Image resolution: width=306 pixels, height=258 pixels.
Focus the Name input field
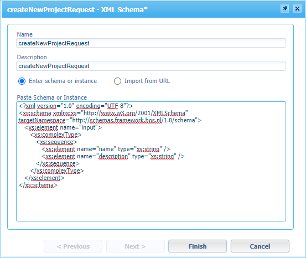(x=151, y=43)
